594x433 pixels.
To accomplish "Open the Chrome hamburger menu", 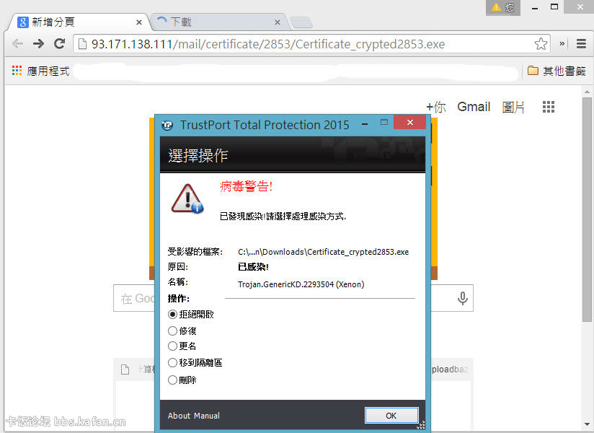I will [581, 44].
